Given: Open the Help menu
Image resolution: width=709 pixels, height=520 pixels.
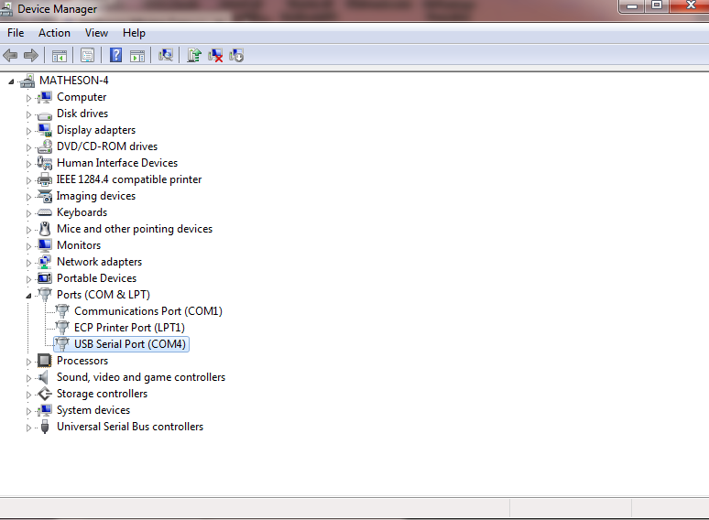Looking at the screenshot, I should pos(134,33).
